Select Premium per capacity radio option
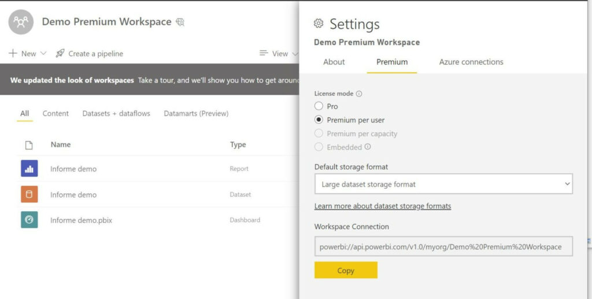 click(x=319, y=133)
